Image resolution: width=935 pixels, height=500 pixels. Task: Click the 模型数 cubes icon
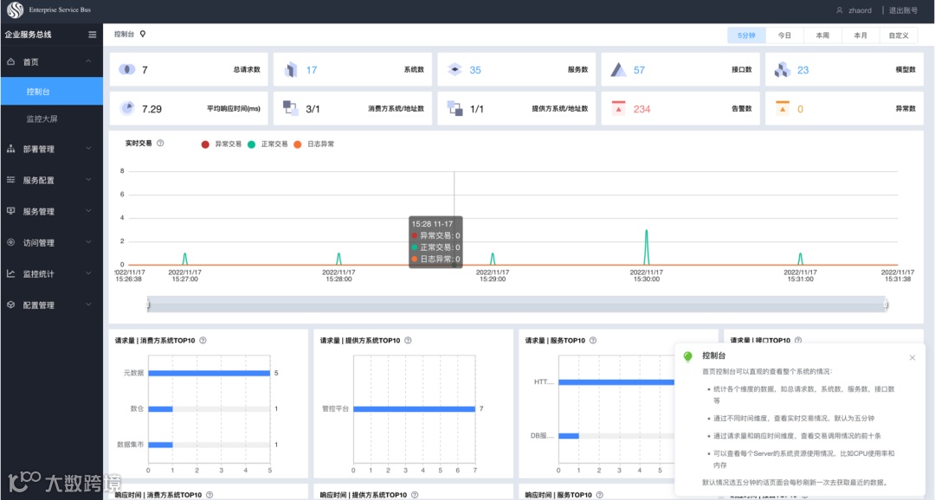tap(782, 70)
